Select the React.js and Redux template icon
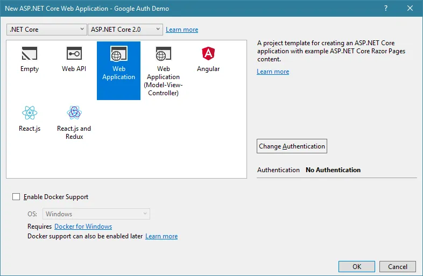 [x=74, y=113]
